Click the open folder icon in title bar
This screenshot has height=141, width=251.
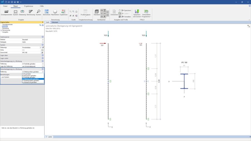(9, 2)
